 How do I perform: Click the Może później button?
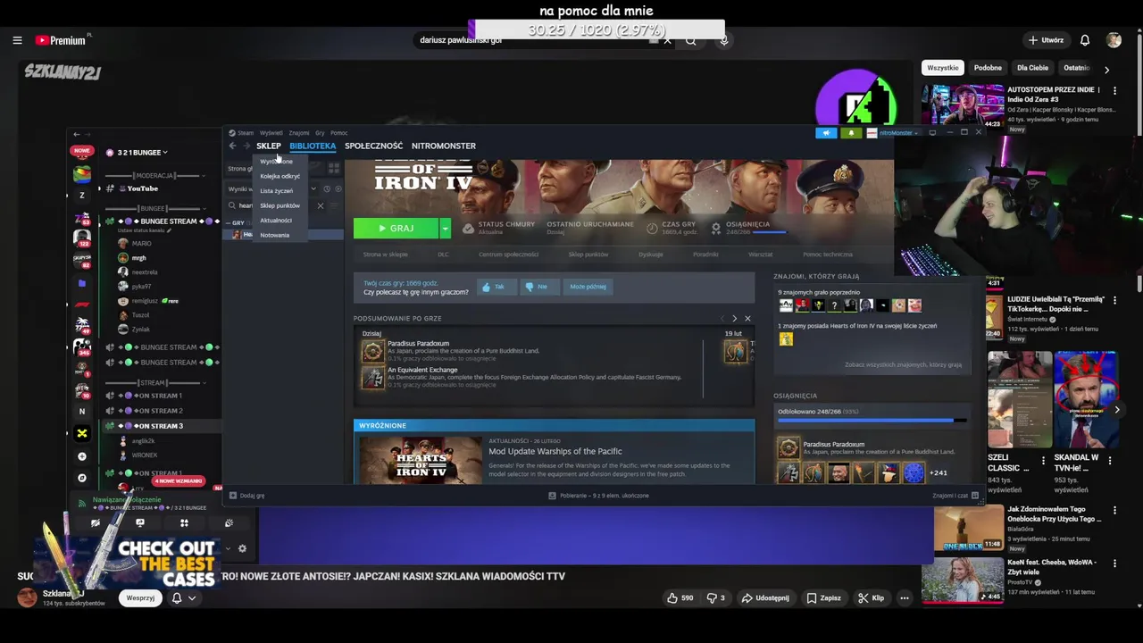click(x=588, y=287)
